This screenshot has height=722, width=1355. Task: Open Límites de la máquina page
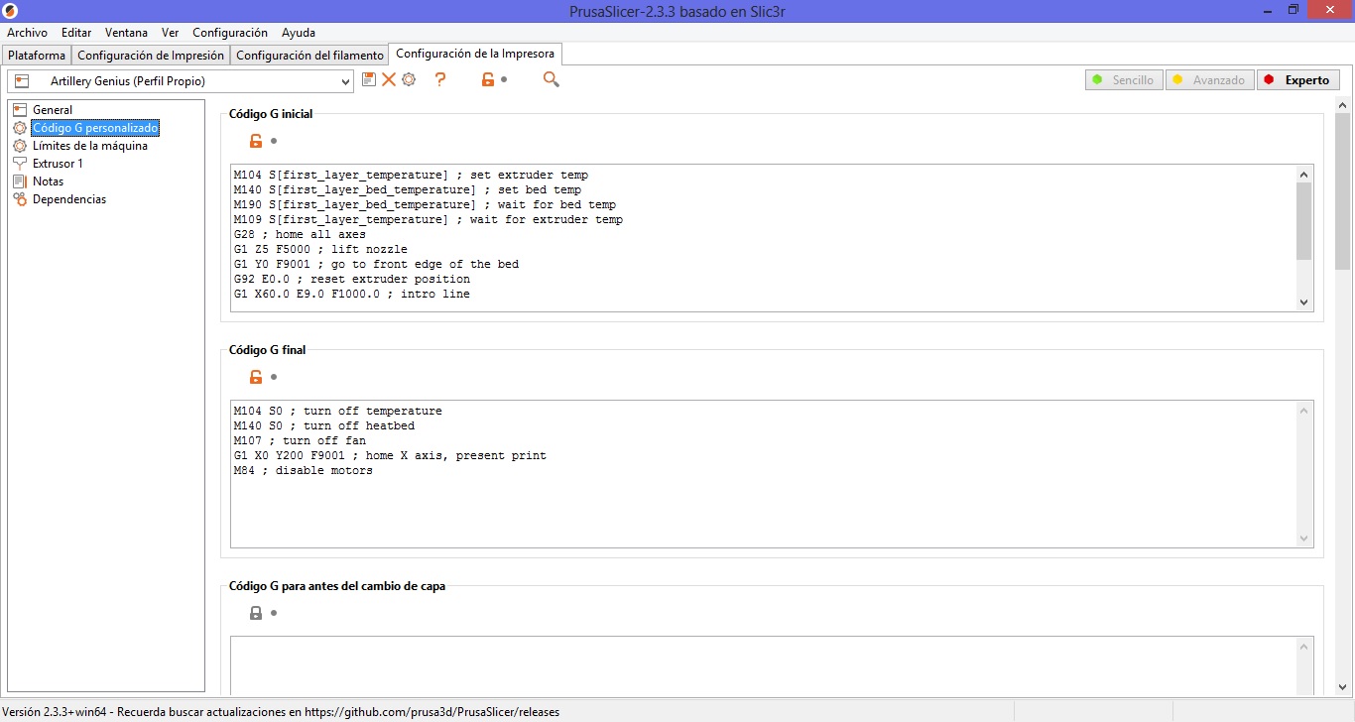[90, 146]
